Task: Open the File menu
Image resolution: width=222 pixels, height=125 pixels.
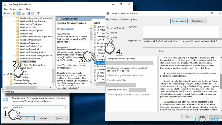Action: pyautogui.click(x=6, y=9)
